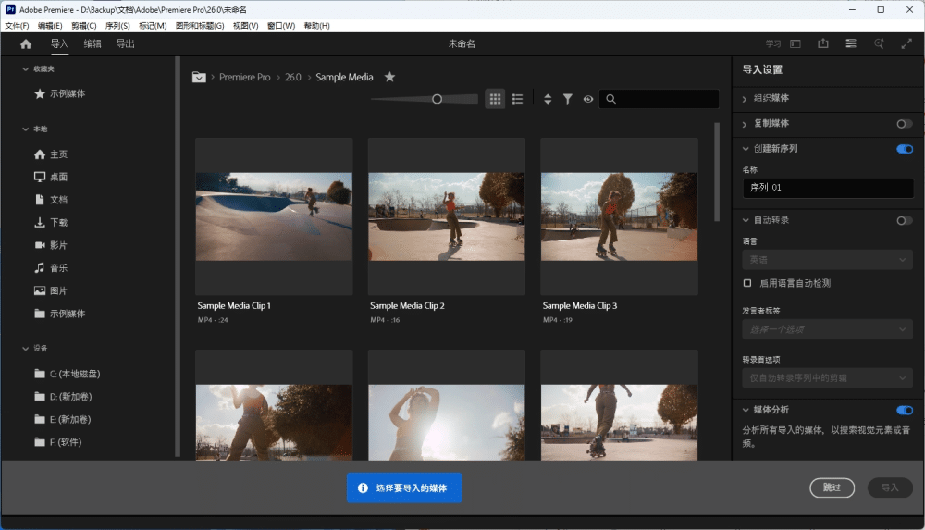Collapse the 本地 sidebar group
This screenshot has height=530, width=925.
[x=25, y=129]
